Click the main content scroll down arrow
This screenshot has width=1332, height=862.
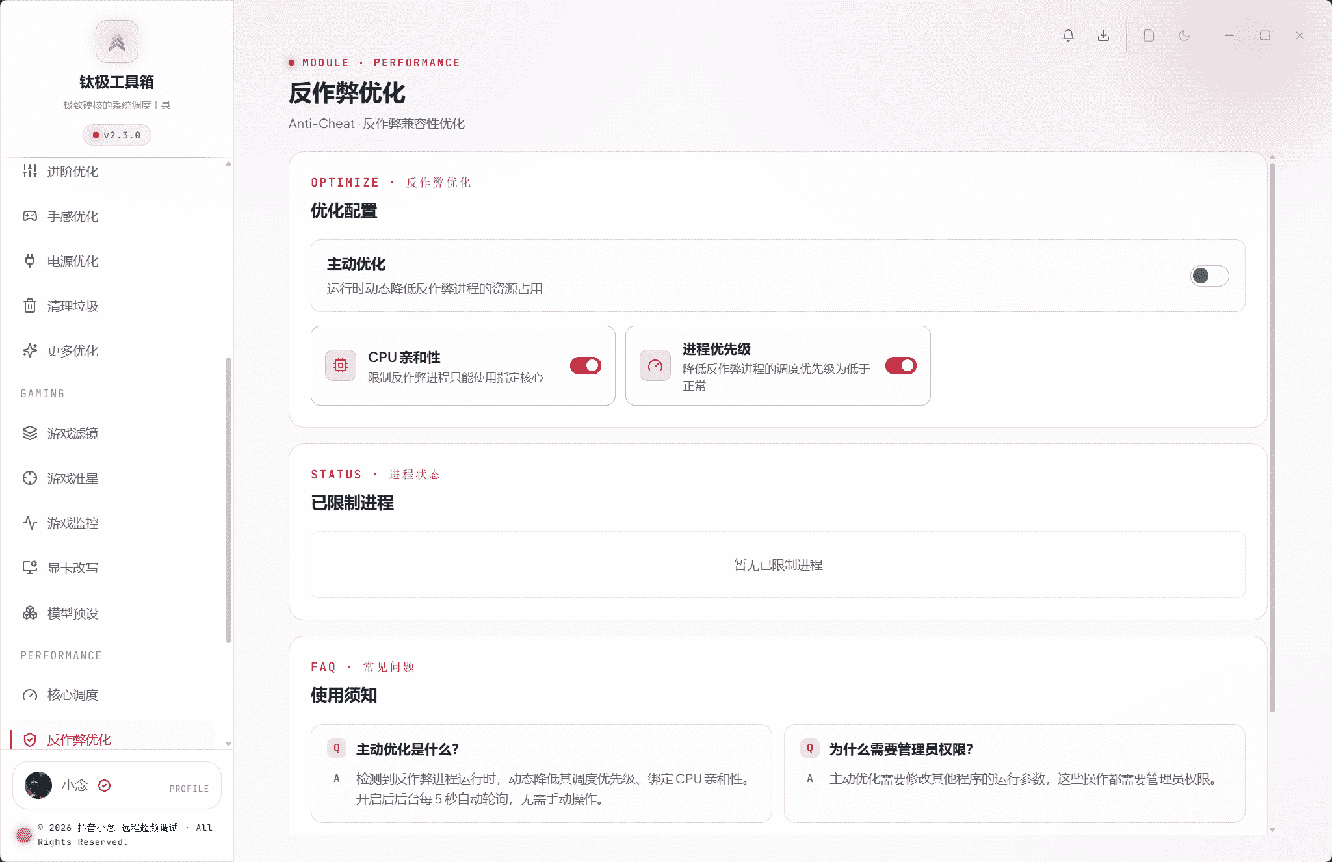coord(1272,829)
